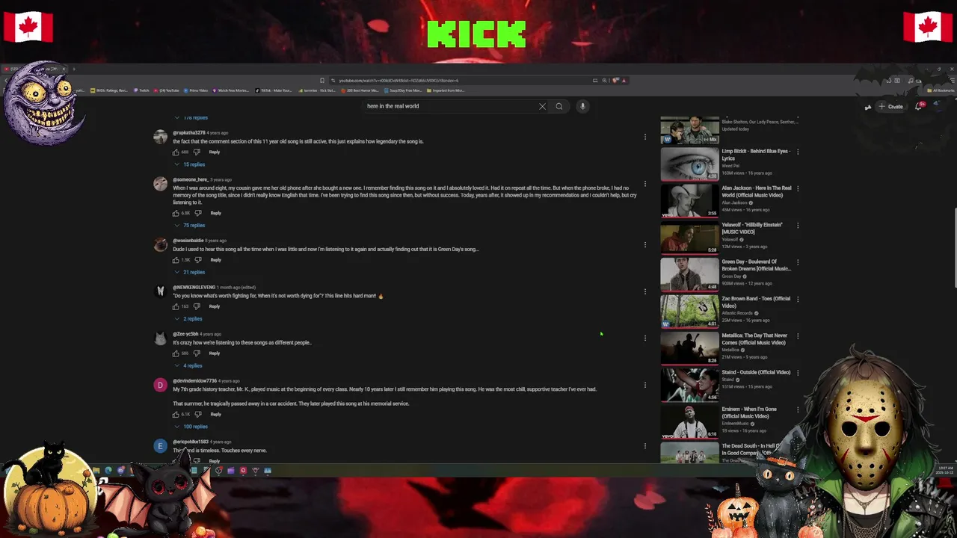Like the @wasianbaldie comment
Screen dimensions: 957x538
click(176, 260)
